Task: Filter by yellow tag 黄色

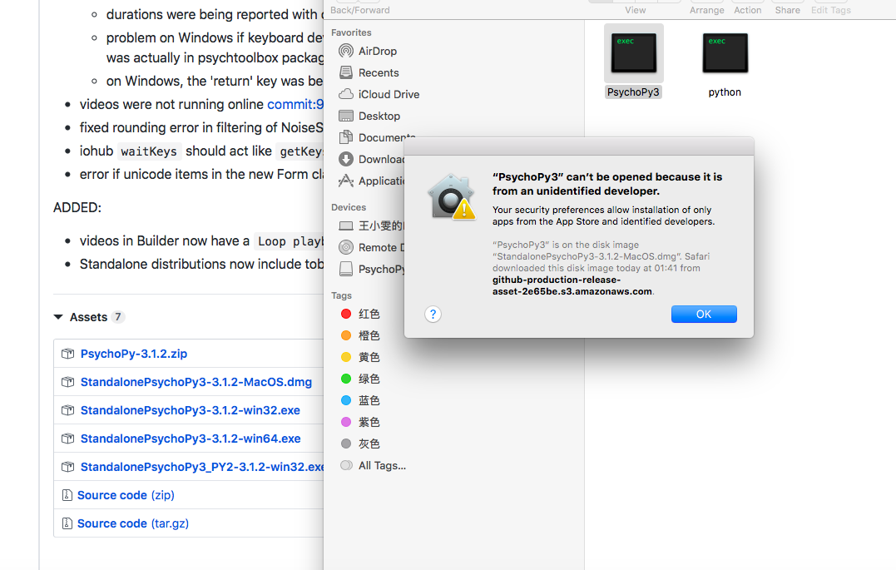Action: (x=360, y=357)
